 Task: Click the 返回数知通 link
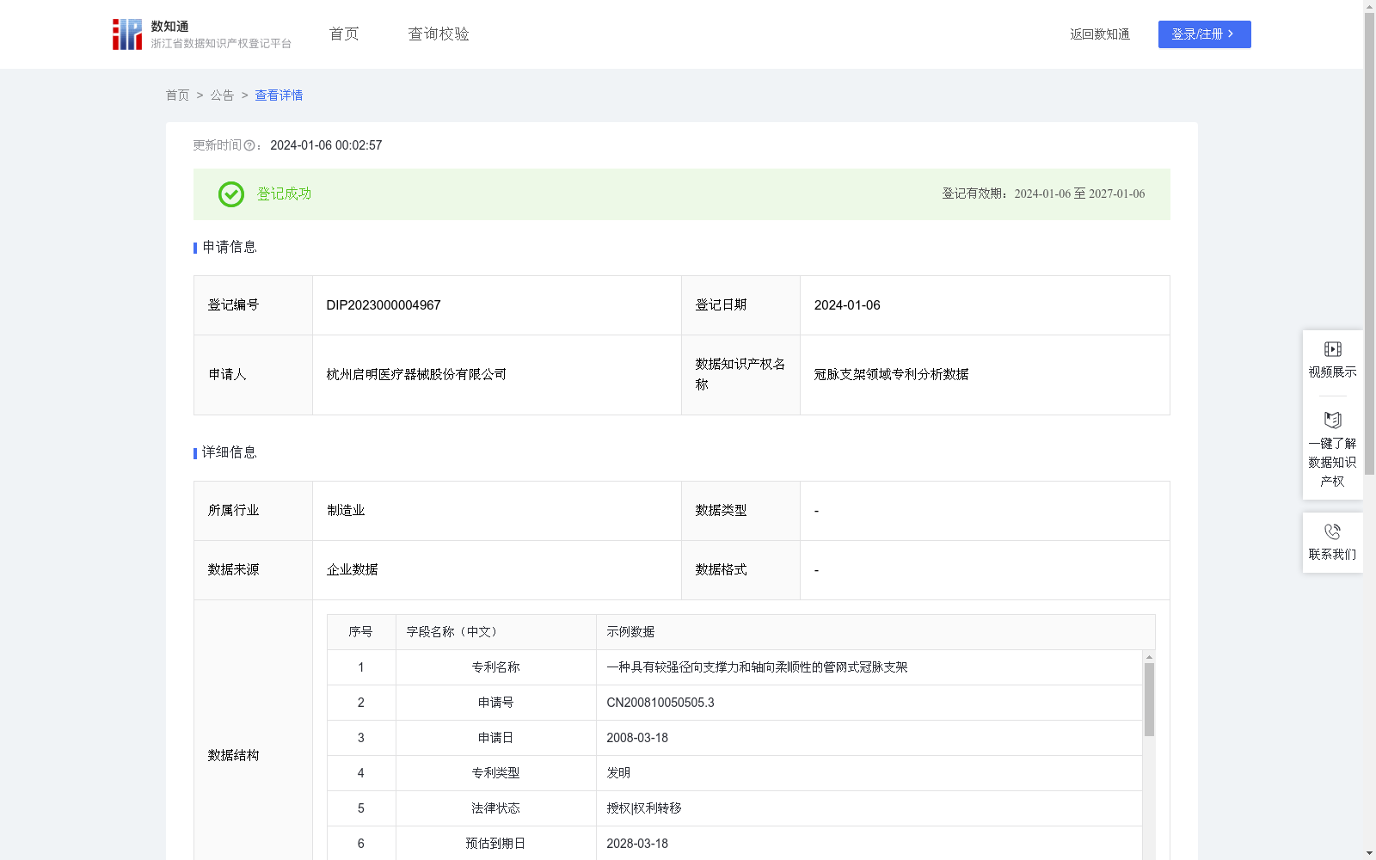pyautogui.click(x=1100, y=34)
